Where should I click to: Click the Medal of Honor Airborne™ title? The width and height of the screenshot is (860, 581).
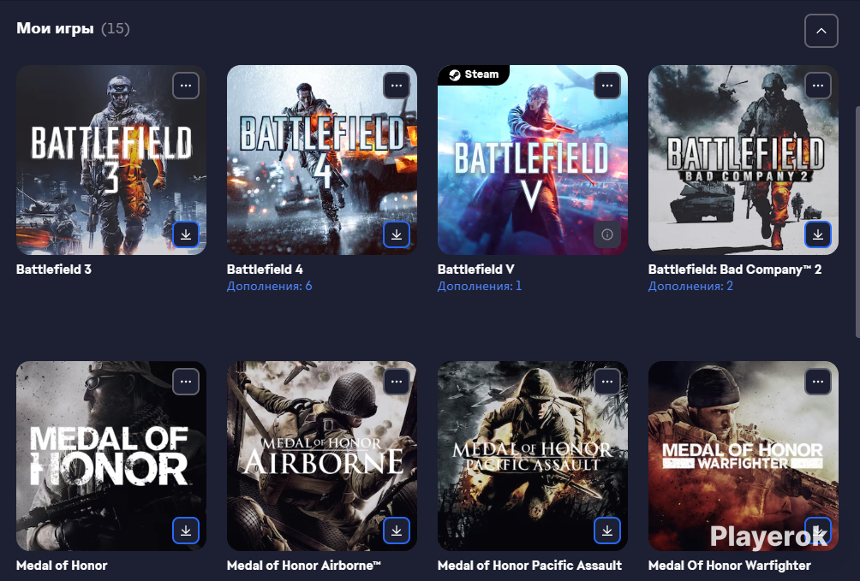tap(304, 565)
